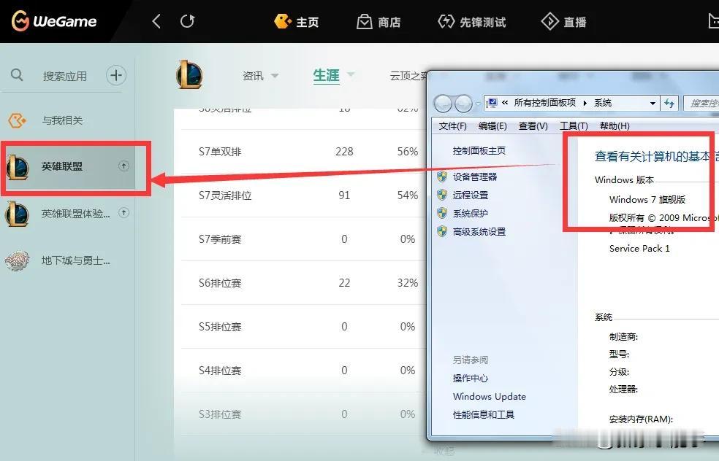Click the S7单双排 row label
This screenshot has height=461, width=719.
tap(220, 152)
